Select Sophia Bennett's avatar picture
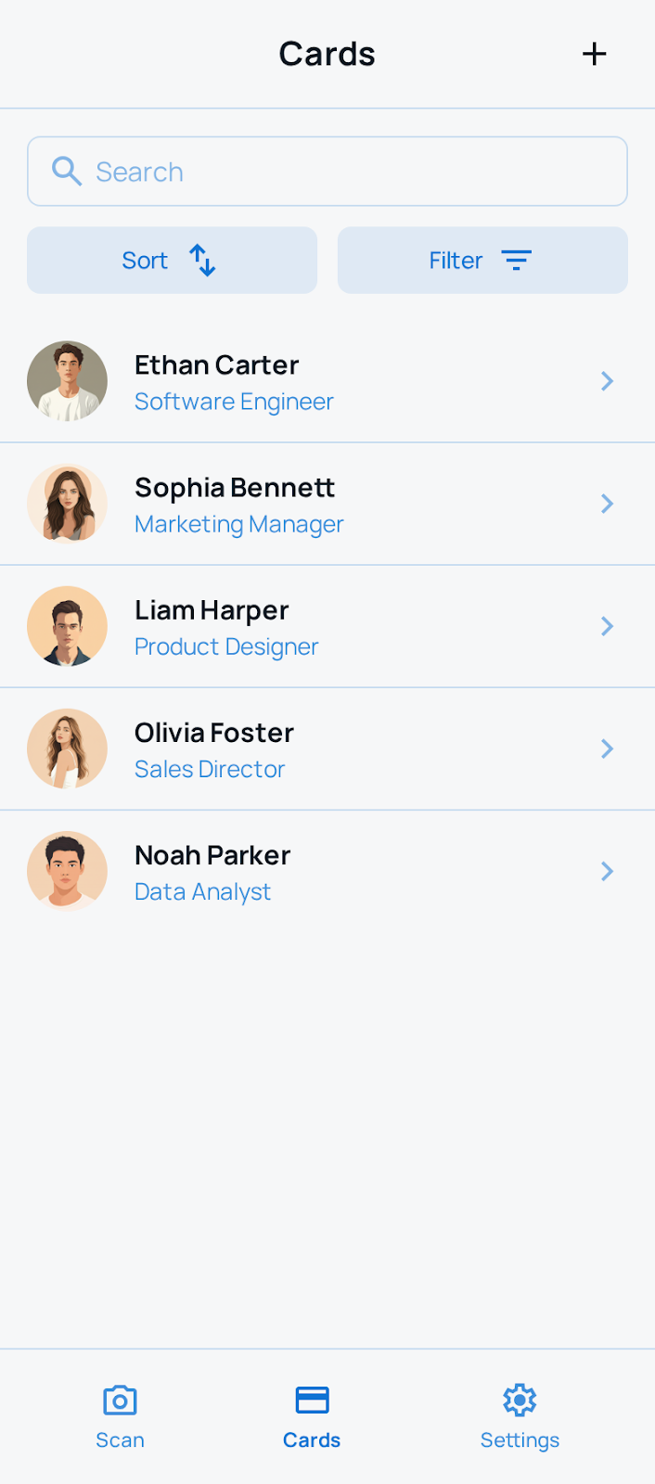The image size is (655, 1484). (x=67, y=504)
